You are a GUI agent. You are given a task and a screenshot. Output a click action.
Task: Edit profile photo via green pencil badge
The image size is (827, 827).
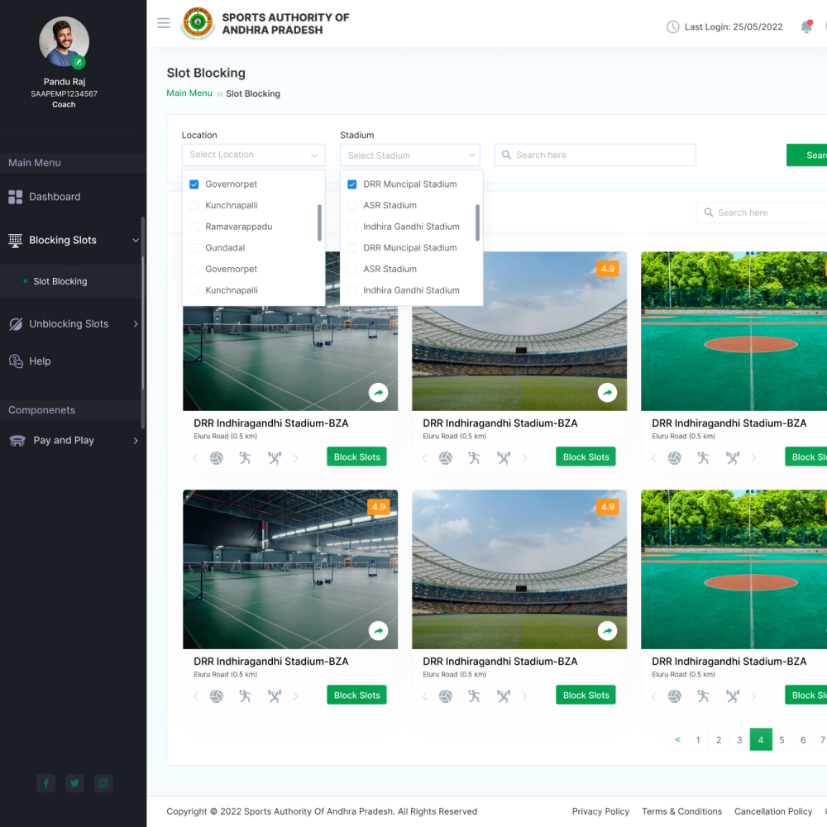click(78, 62)
